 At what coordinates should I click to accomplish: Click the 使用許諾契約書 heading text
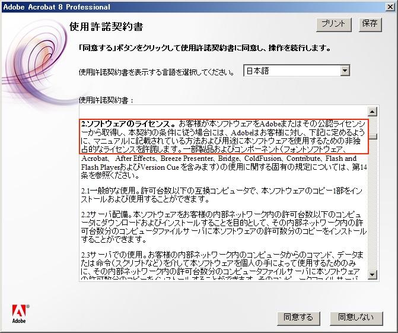[106, 27]
